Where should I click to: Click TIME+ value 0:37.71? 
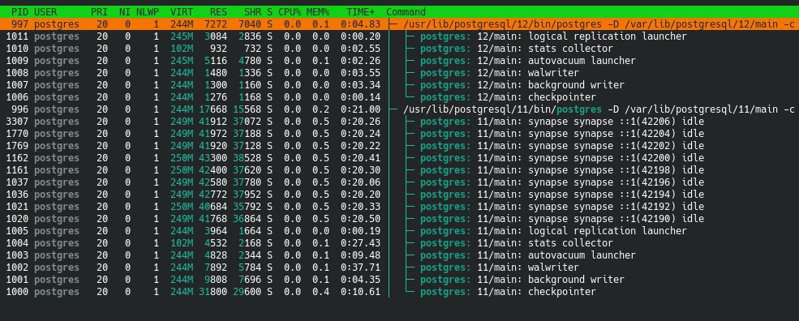[360, 267]
